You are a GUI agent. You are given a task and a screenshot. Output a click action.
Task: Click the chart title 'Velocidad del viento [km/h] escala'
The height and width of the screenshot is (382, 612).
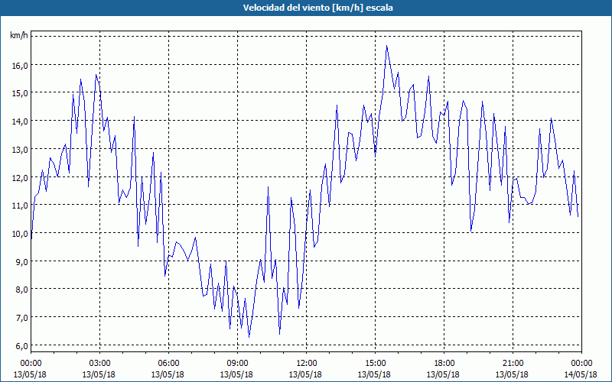(317, 8)
